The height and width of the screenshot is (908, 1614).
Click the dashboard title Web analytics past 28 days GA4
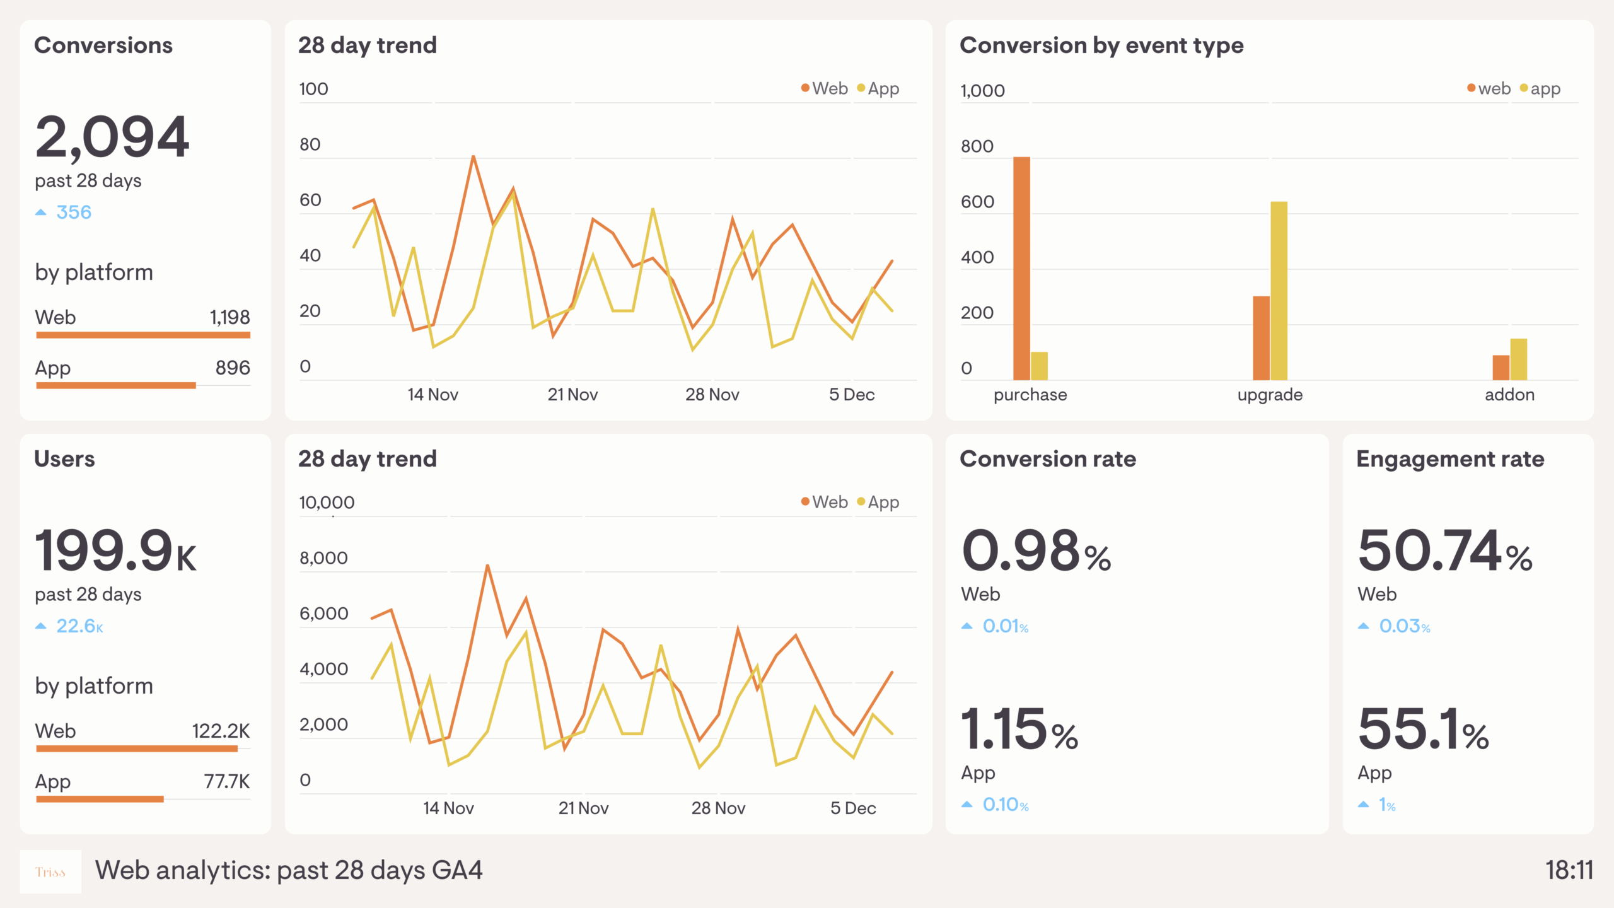[290, 870]
